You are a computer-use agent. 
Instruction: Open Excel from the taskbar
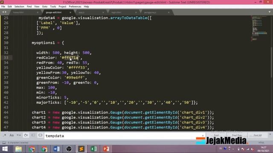tap(94, 149)
